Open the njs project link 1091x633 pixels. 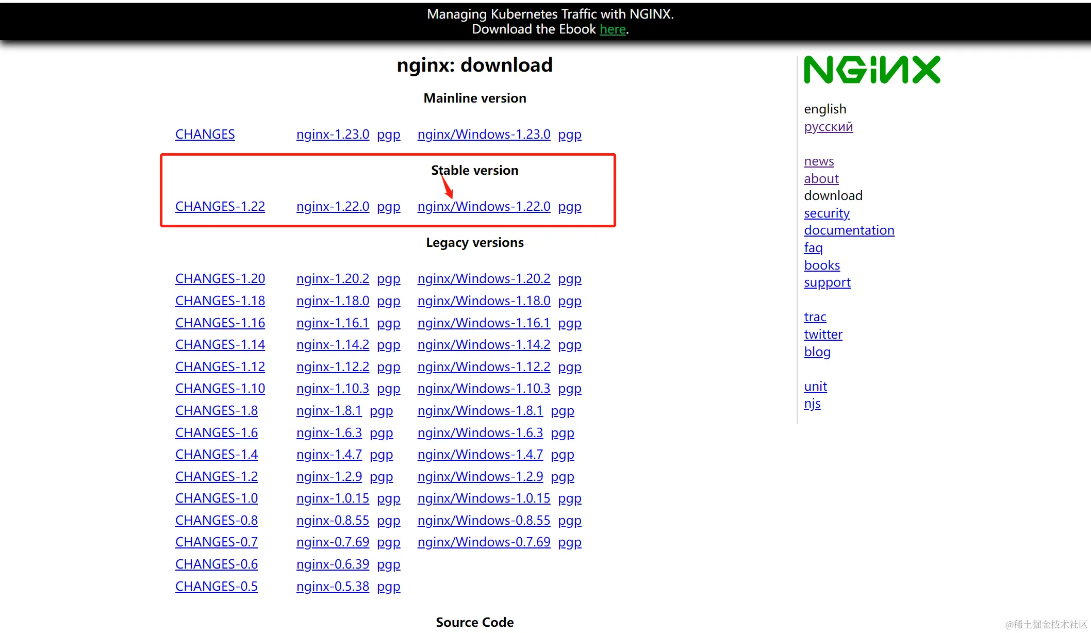[812, 404]
